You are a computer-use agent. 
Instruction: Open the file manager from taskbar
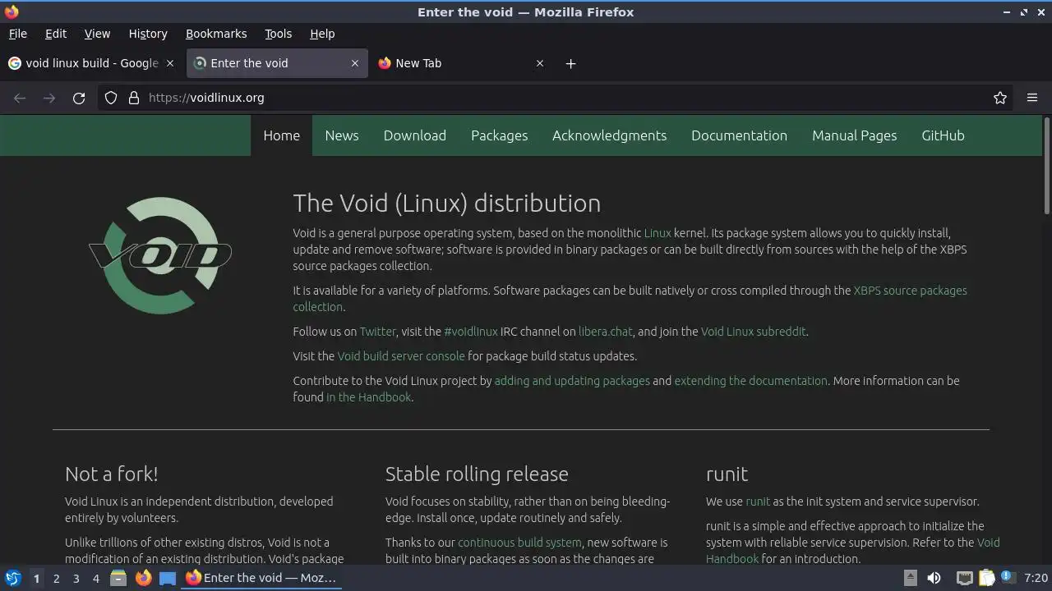[x=118, y=578]
